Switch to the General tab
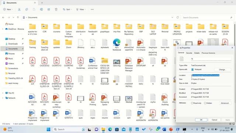 (181, 53)
